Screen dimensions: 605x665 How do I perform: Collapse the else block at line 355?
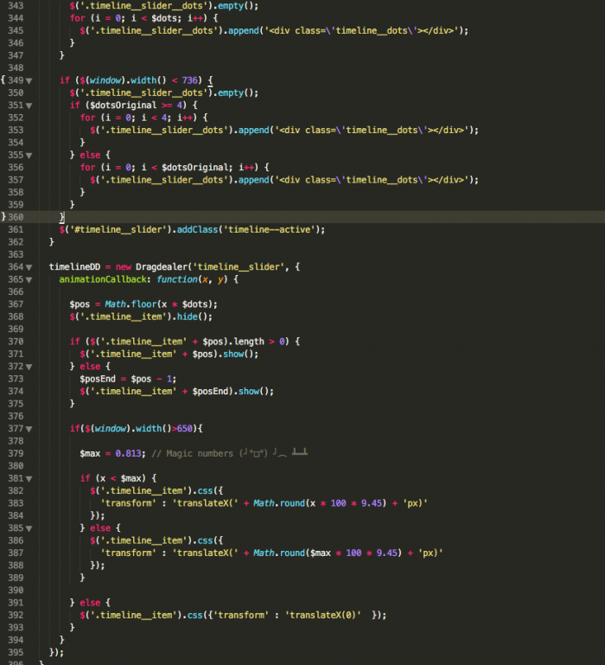(x=29, y=155)
